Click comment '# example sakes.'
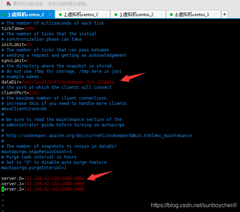The height and width of the screenshot is (212, 240). pos(21,77)
